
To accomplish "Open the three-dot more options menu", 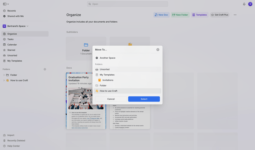I will pyautogui.click(x=235, y=15).
